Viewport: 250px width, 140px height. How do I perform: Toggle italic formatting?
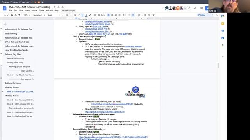79,15
